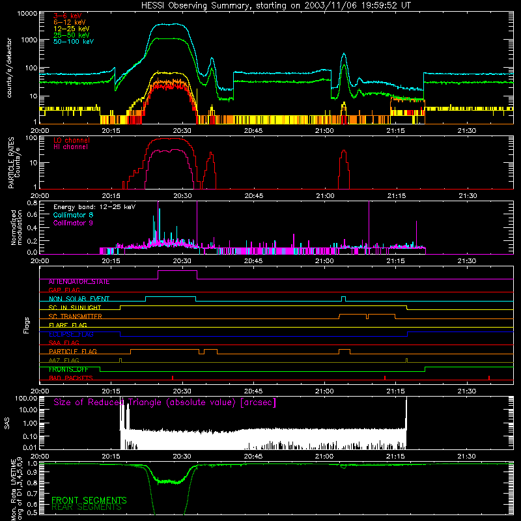Click the LO channel legend label
Screen dimensions: 521x521
click(x=72, y=140)
